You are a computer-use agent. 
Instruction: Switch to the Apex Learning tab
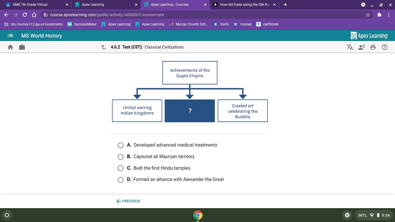(x=106, y=5)
